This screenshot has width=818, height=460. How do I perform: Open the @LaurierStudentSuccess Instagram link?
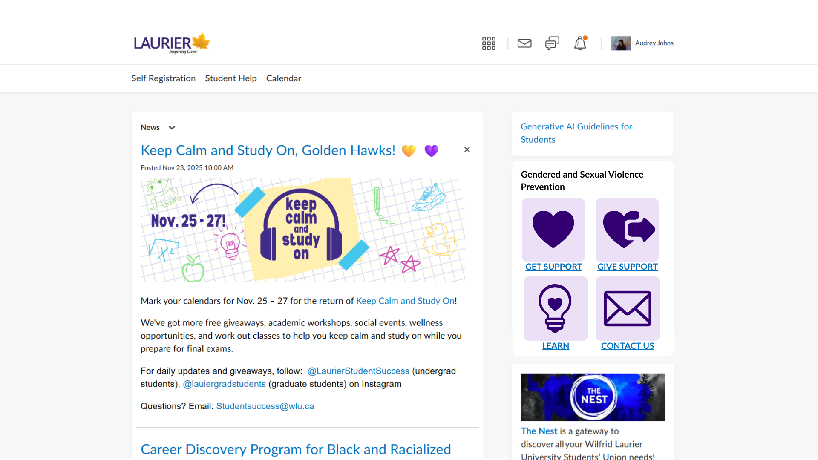click(358, 371)
